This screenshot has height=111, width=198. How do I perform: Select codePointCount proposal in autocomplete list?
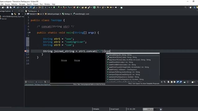[x=133, y=67]
